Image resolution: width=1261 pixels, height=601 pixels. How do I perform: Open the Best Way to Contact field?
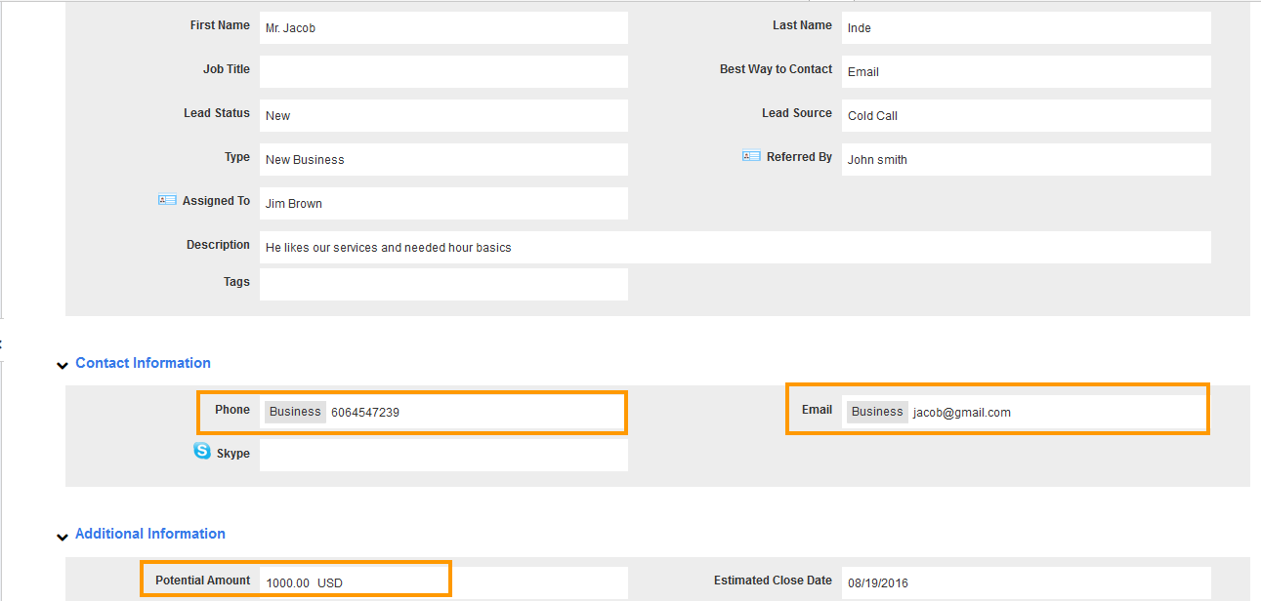(1026, 72)
